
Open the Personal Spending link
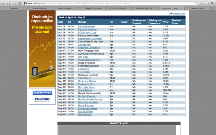click(x=88, y=29)
